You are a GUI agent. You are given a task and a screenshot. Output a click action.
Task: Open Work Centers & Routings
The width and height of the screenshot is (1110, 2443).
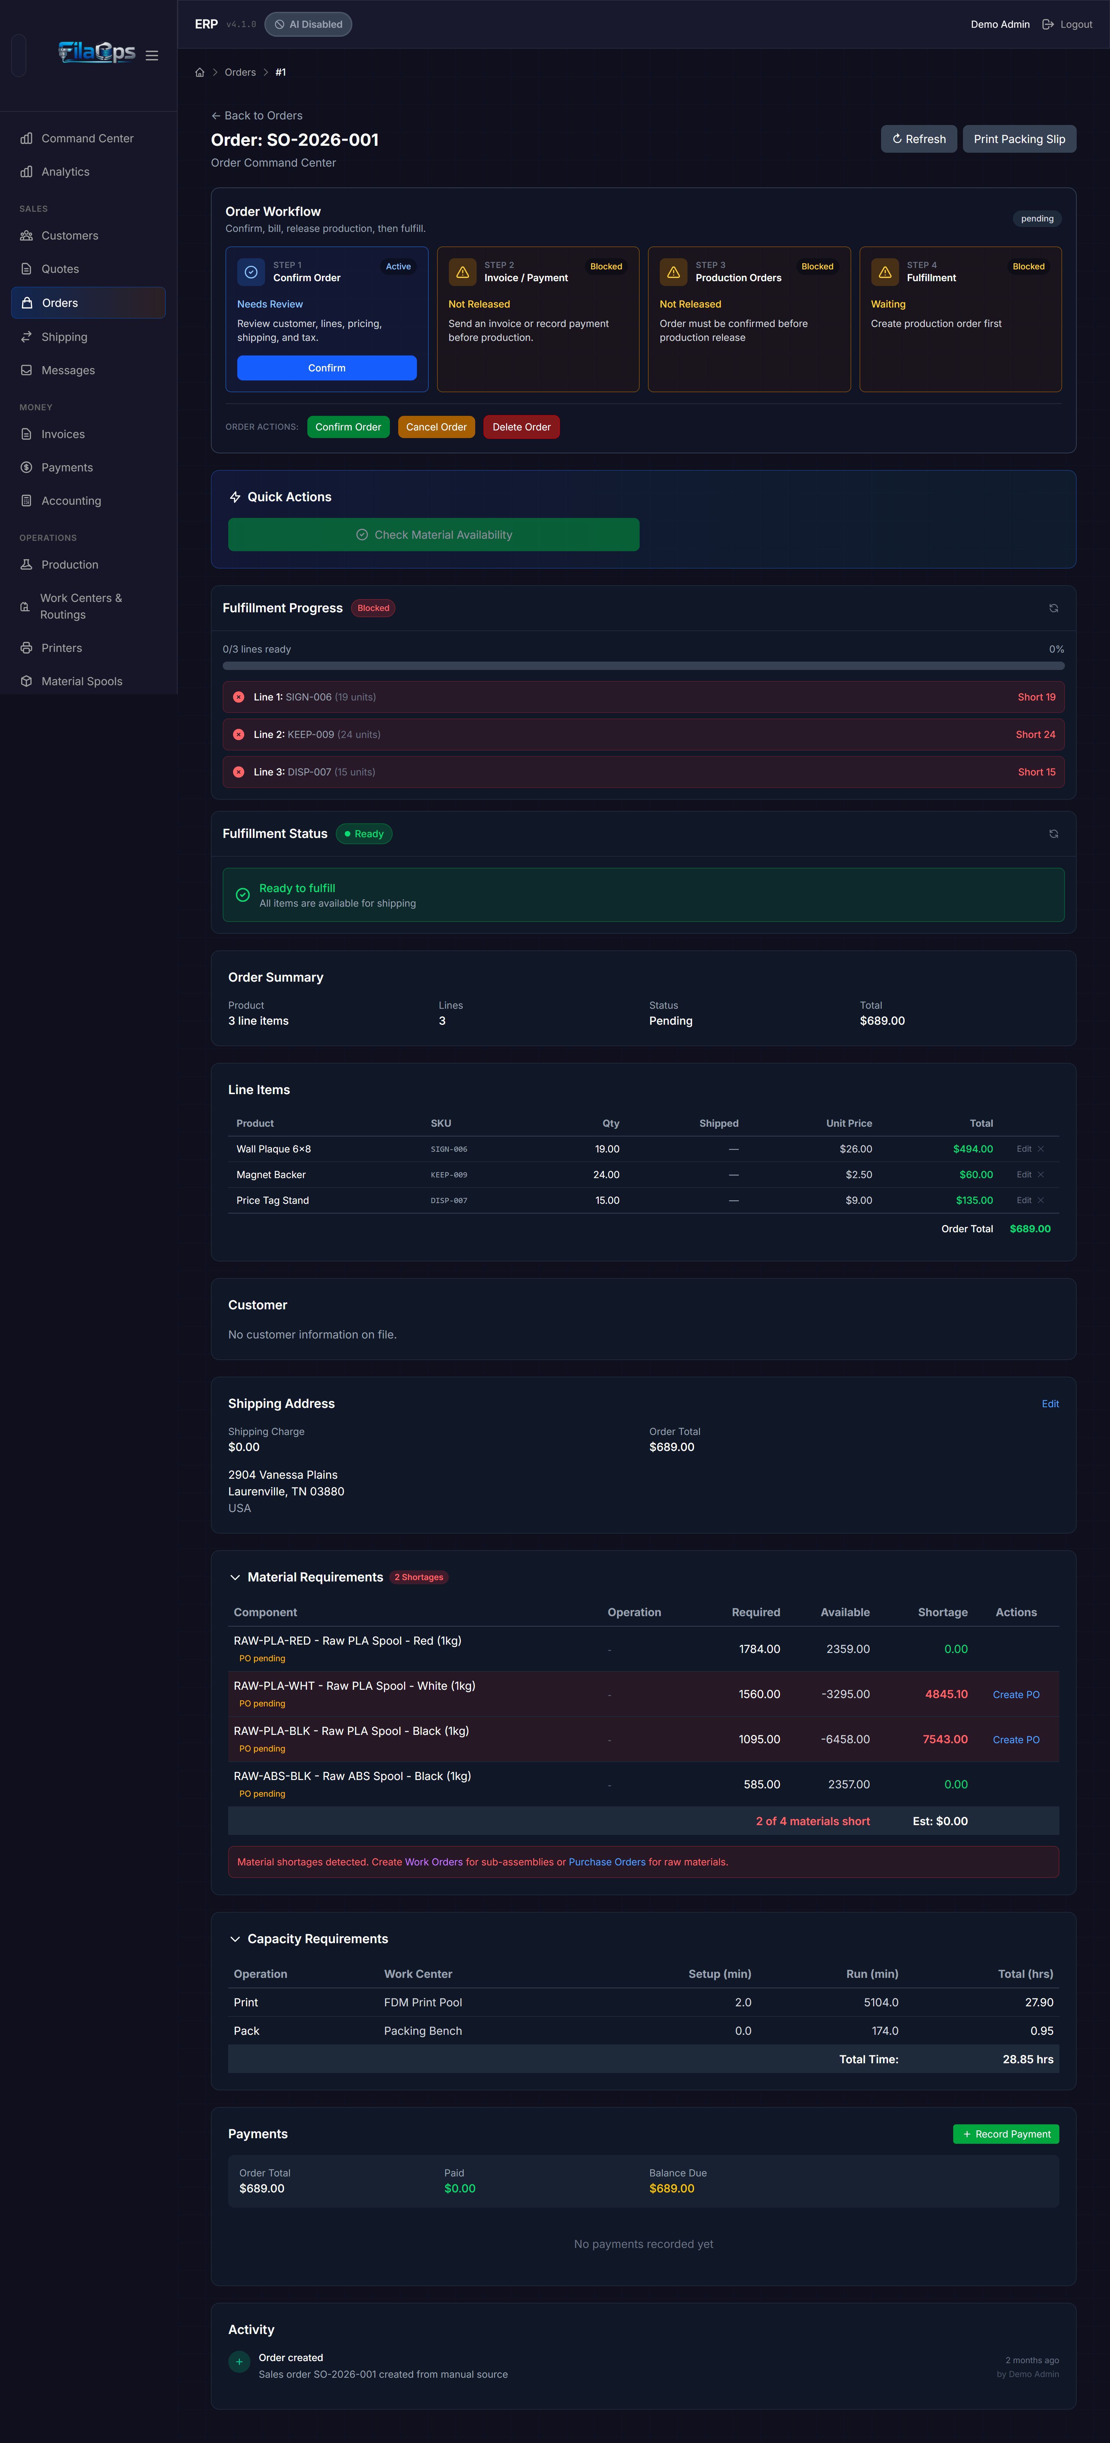point(88,606)
